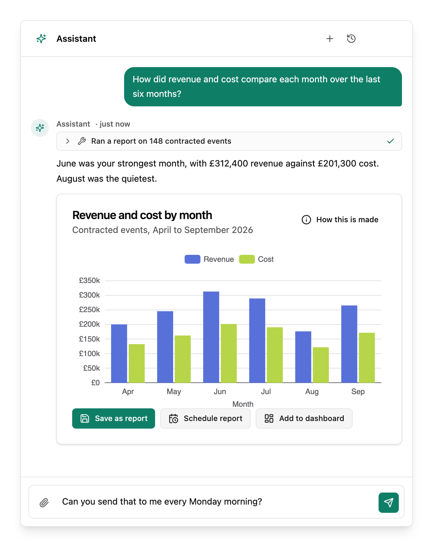This screenshot has width=433, height=547.
Task: Click the Apr cost bar
Action: tap(137, 363)
